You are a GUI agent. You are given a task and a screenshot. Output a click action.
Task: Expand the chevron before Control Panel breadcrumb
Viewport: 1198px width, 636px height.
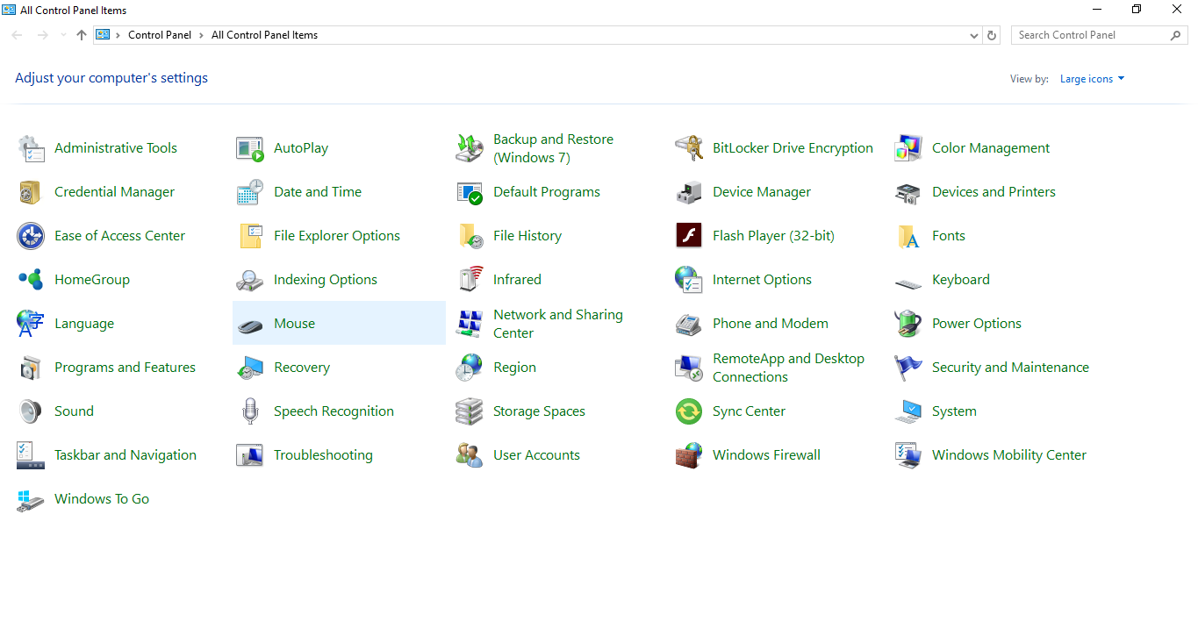(118, 35)
